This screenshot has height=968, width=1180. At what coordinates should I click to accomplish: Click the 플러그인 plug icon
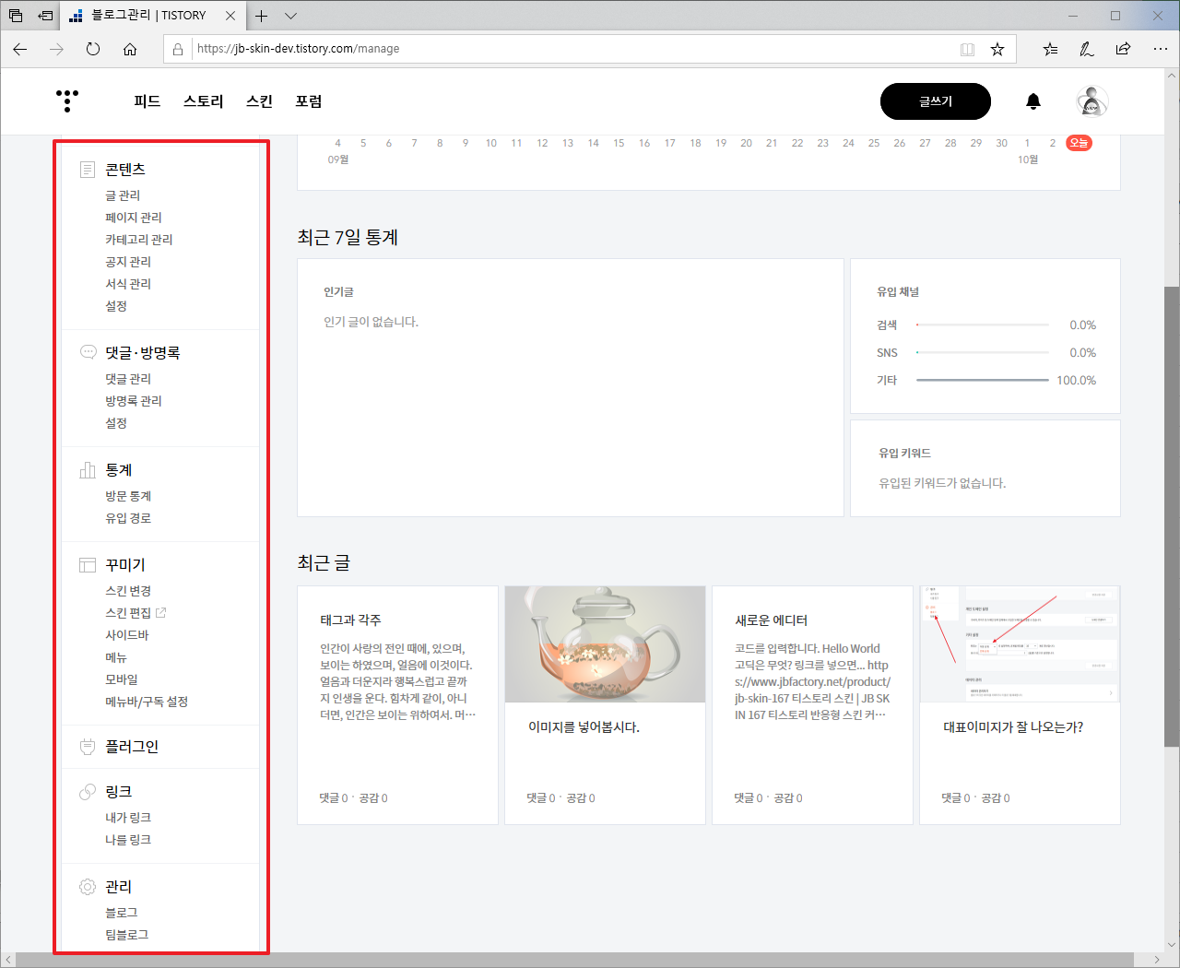pyautogui.click(x=88, y=747)
